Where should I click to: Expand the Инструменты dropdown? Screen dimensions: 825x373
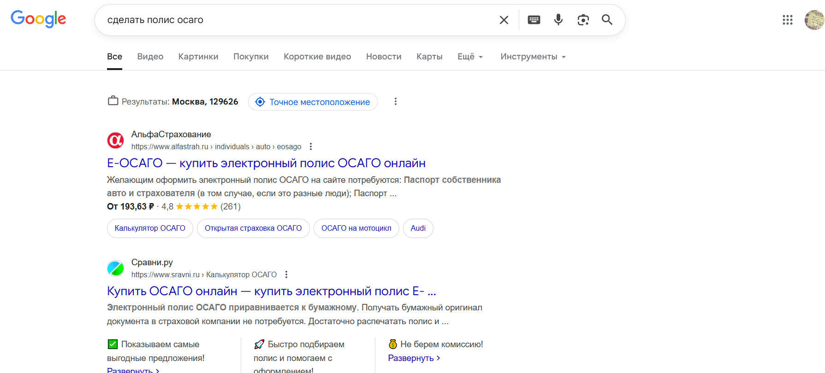coord(533,57)
